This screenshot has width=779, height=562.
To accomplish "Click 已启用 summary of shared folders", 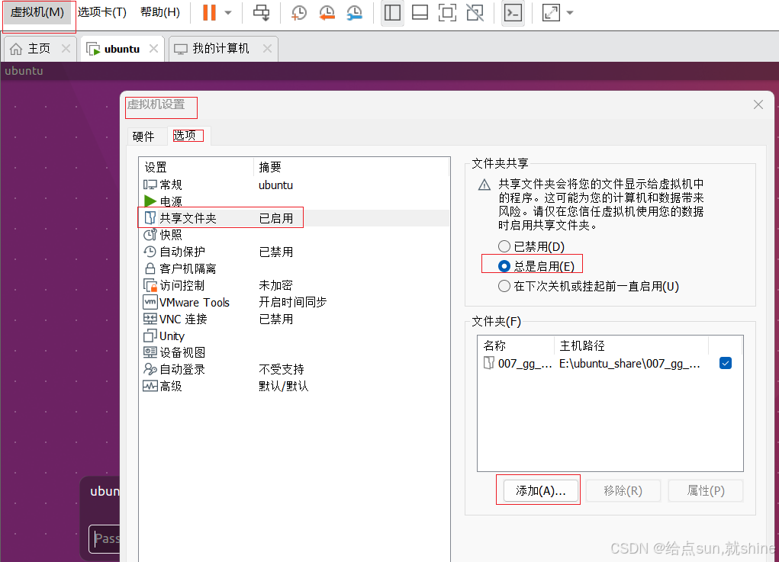I will point(276,218).
